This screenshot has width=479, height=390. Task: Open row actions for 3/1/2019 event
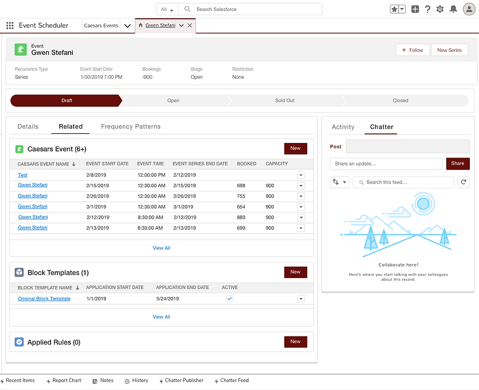click(x=301, y=207)
